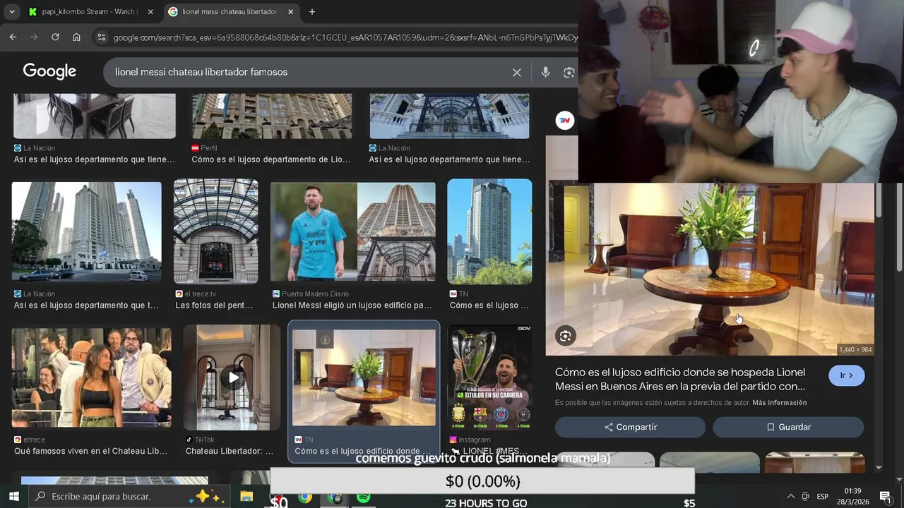Go to Google home via logo
The width and height of the screenshot is (904, 508).
[49, 71]
